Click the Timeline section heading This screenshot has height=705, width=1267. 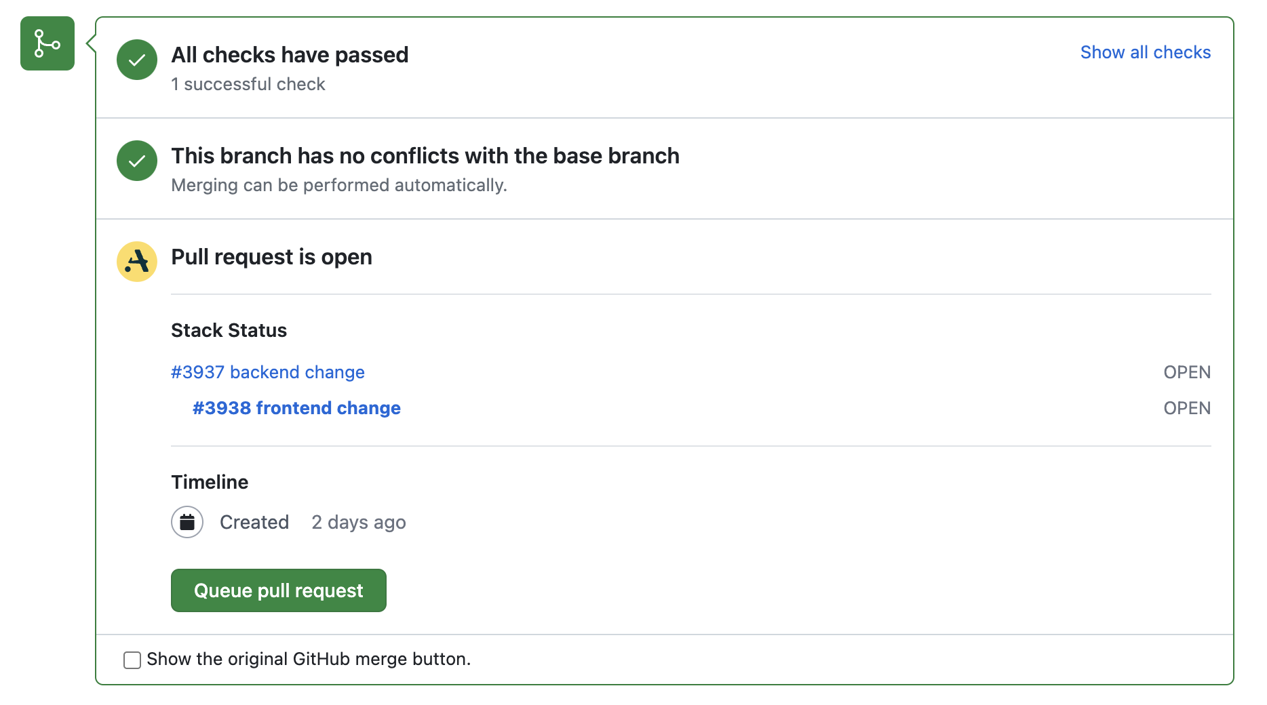click(x=210, y=482)
